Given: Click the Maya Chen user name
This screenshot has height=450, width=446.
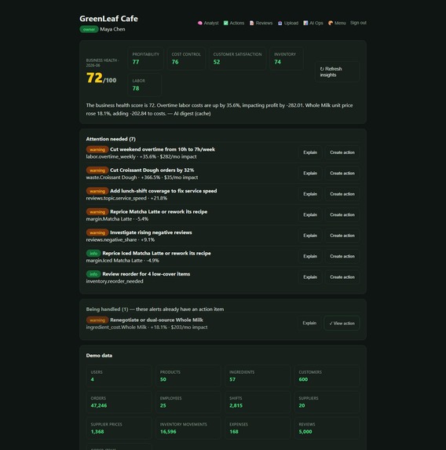Looking at the screenshot, I should pyautogui.click(x=112, y=29).
